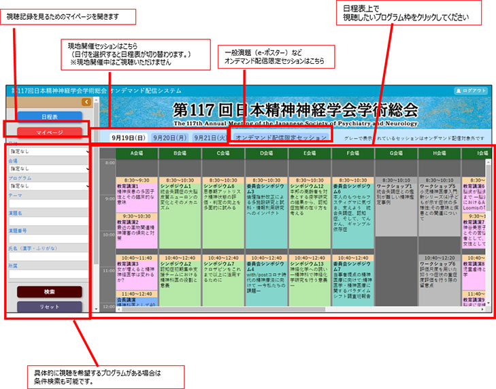Click the A会場 column header
The image size is (496, 389).
point(137,153)
